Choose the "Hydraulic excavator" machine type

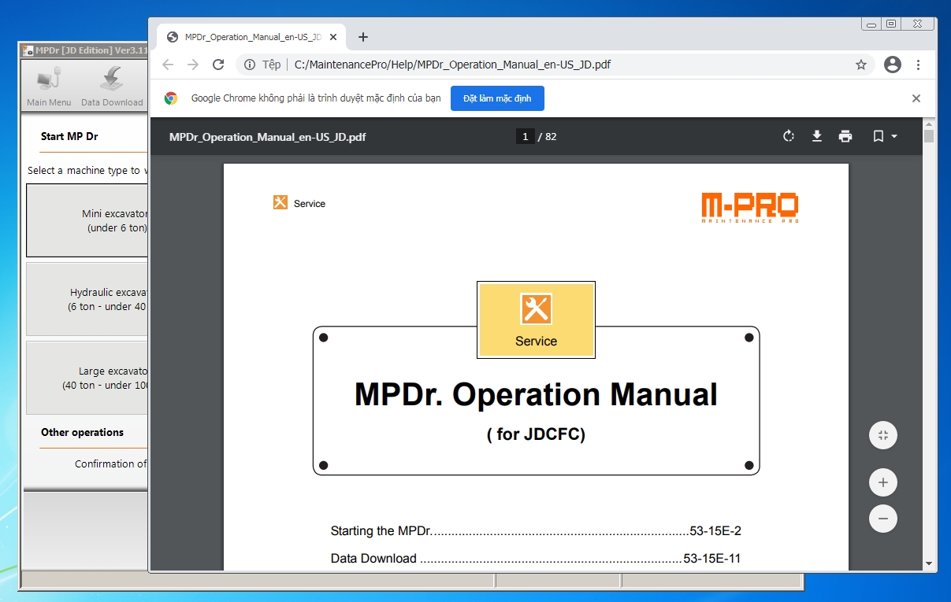[x=87, y=299]
